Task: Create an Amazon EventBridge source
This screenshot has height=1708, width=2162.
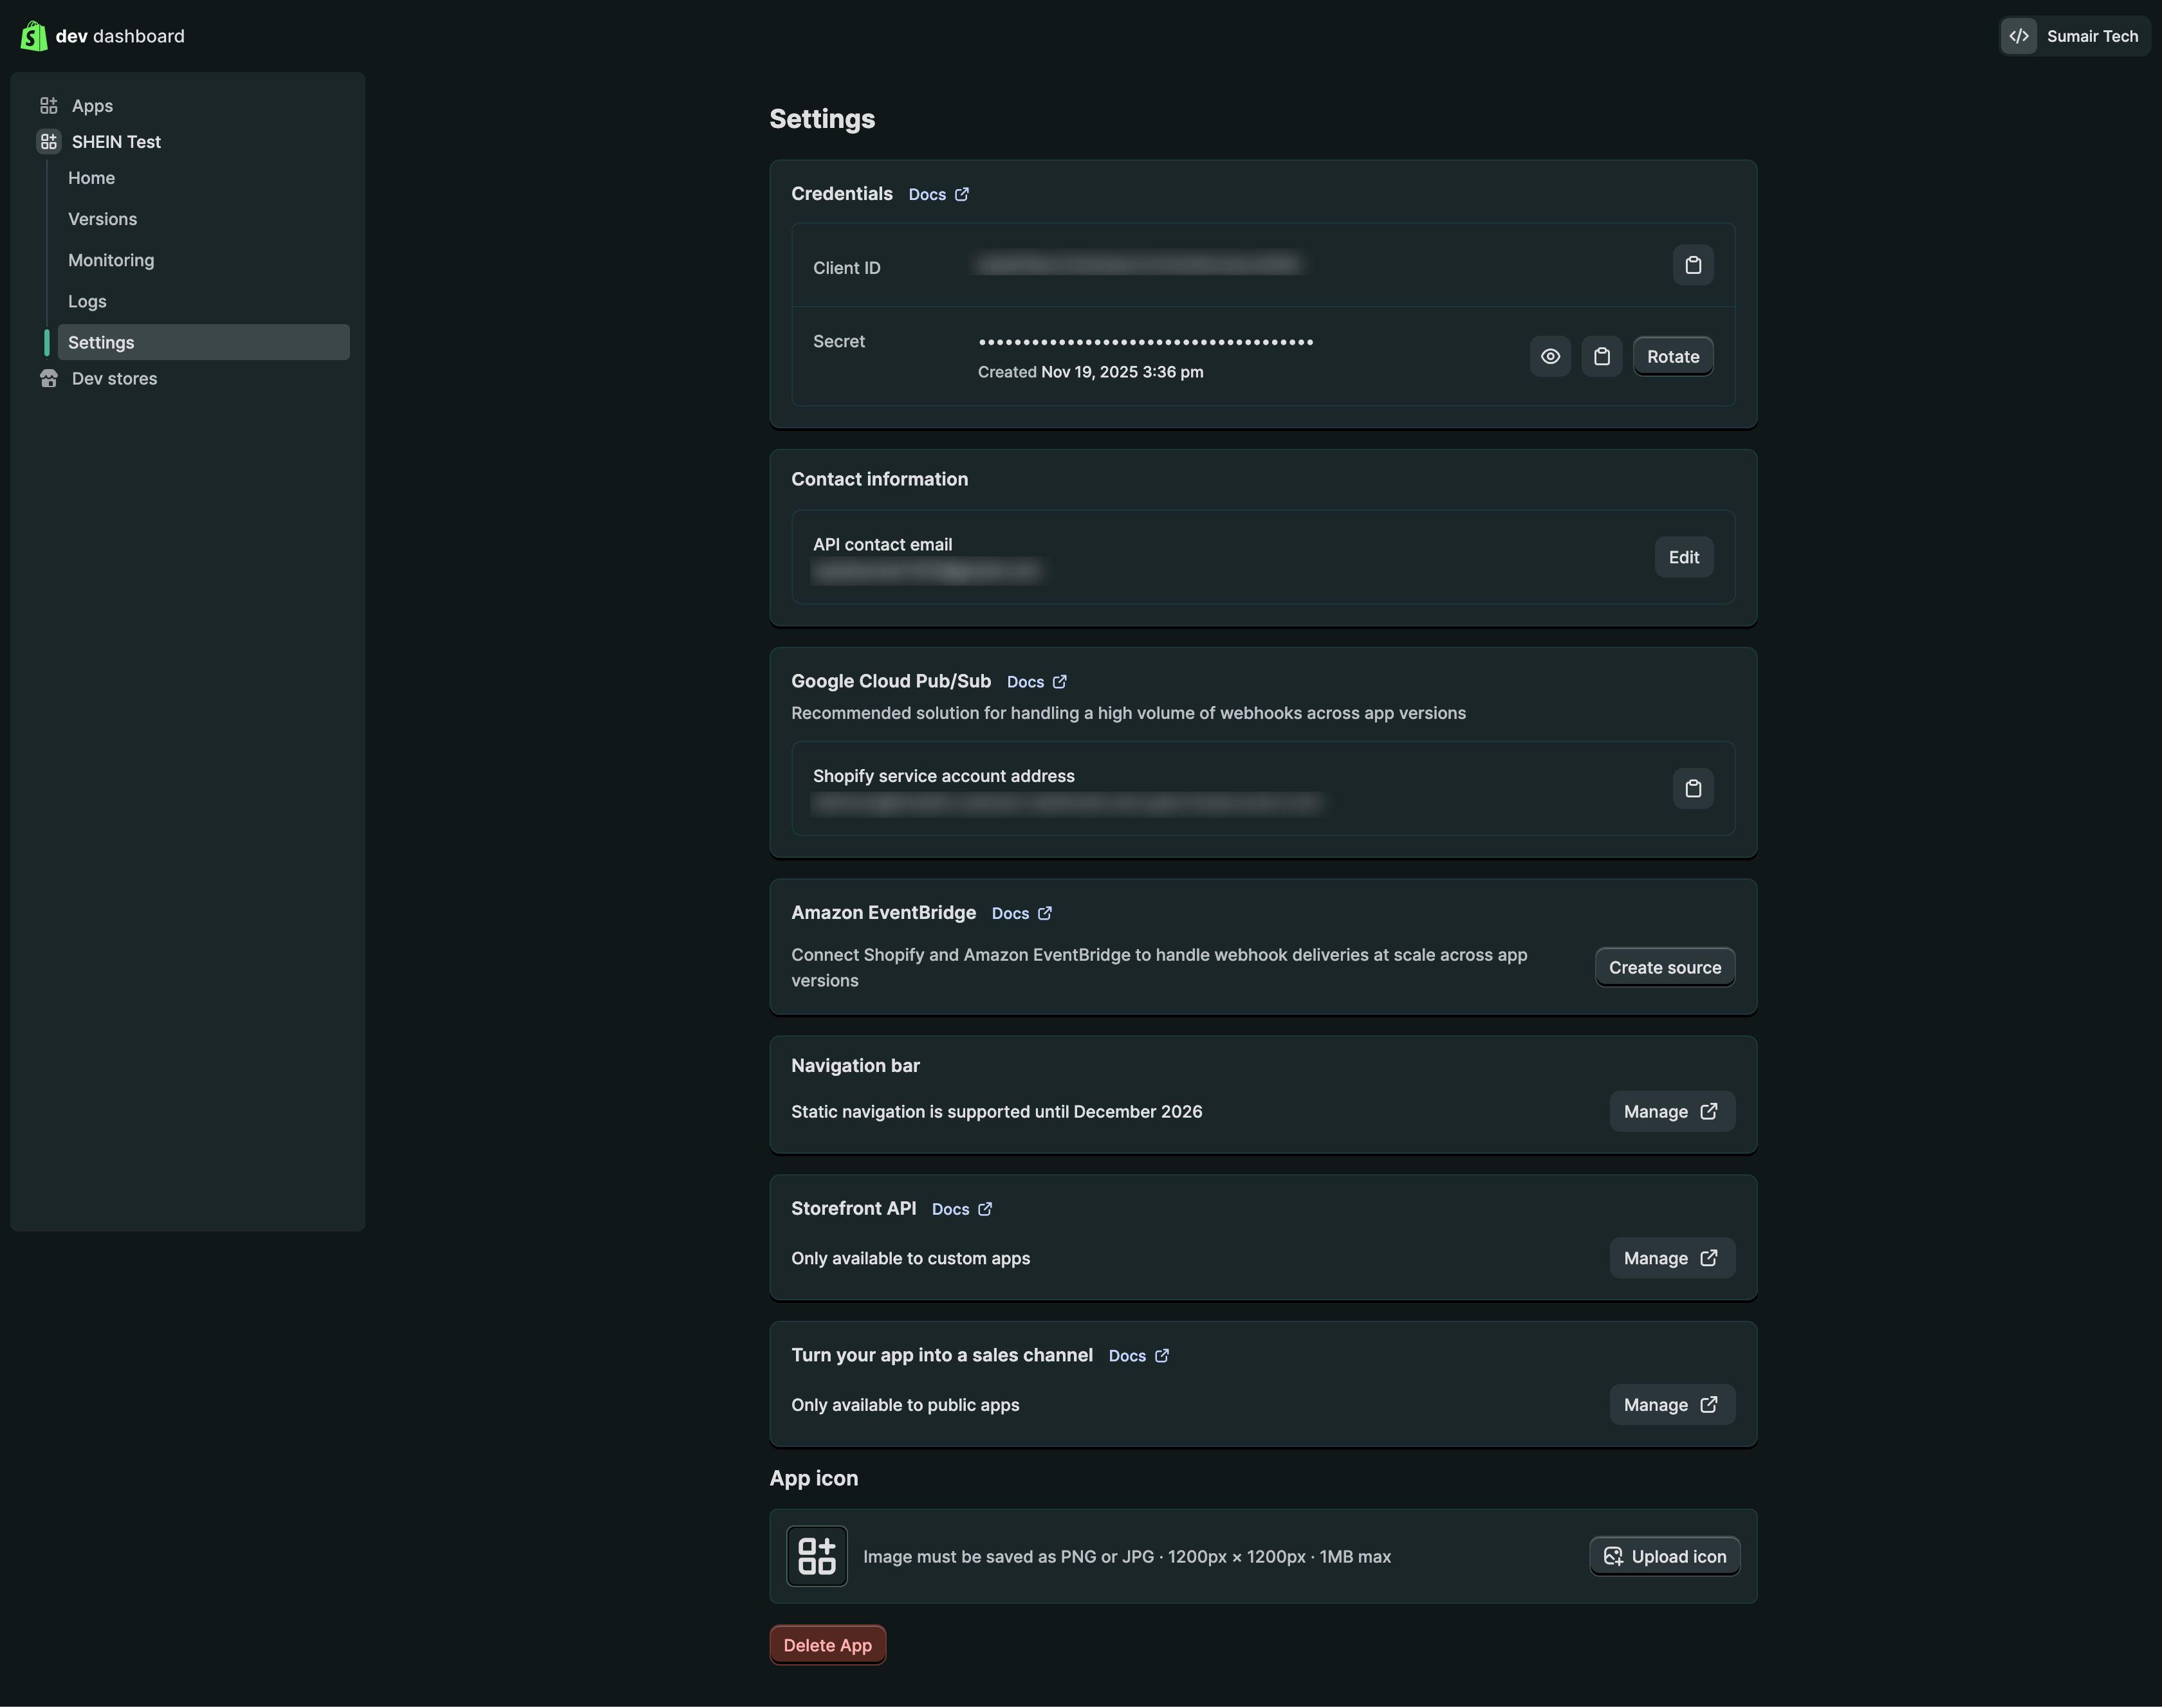Action: (x=1664, y=967)
